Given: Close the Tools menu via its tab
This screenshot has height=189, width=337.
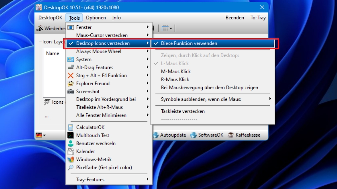Looking at the screenshot, I should point(74,18).
